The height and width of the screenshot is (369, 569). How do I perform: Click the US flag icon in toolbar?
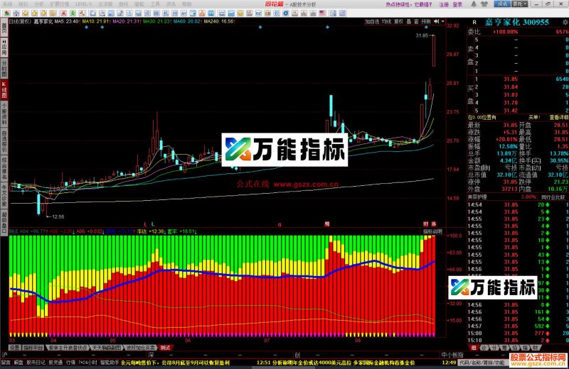point(322,13)
